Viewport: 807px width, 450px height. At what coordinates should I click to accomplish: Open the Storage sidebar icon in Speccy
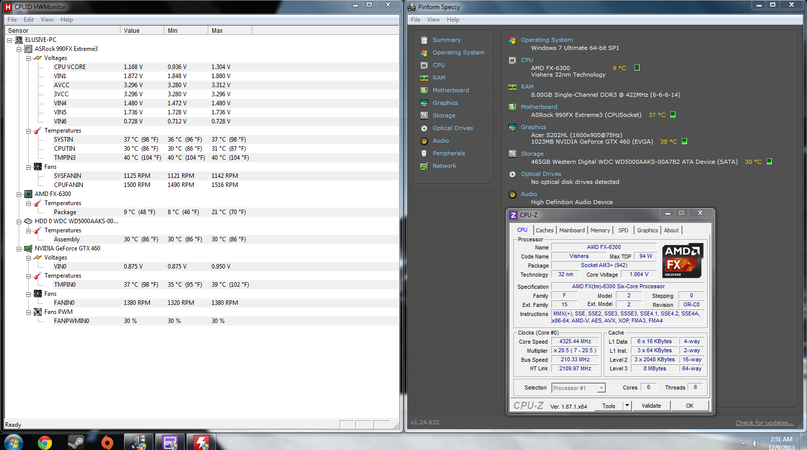(x=424, y=115)
